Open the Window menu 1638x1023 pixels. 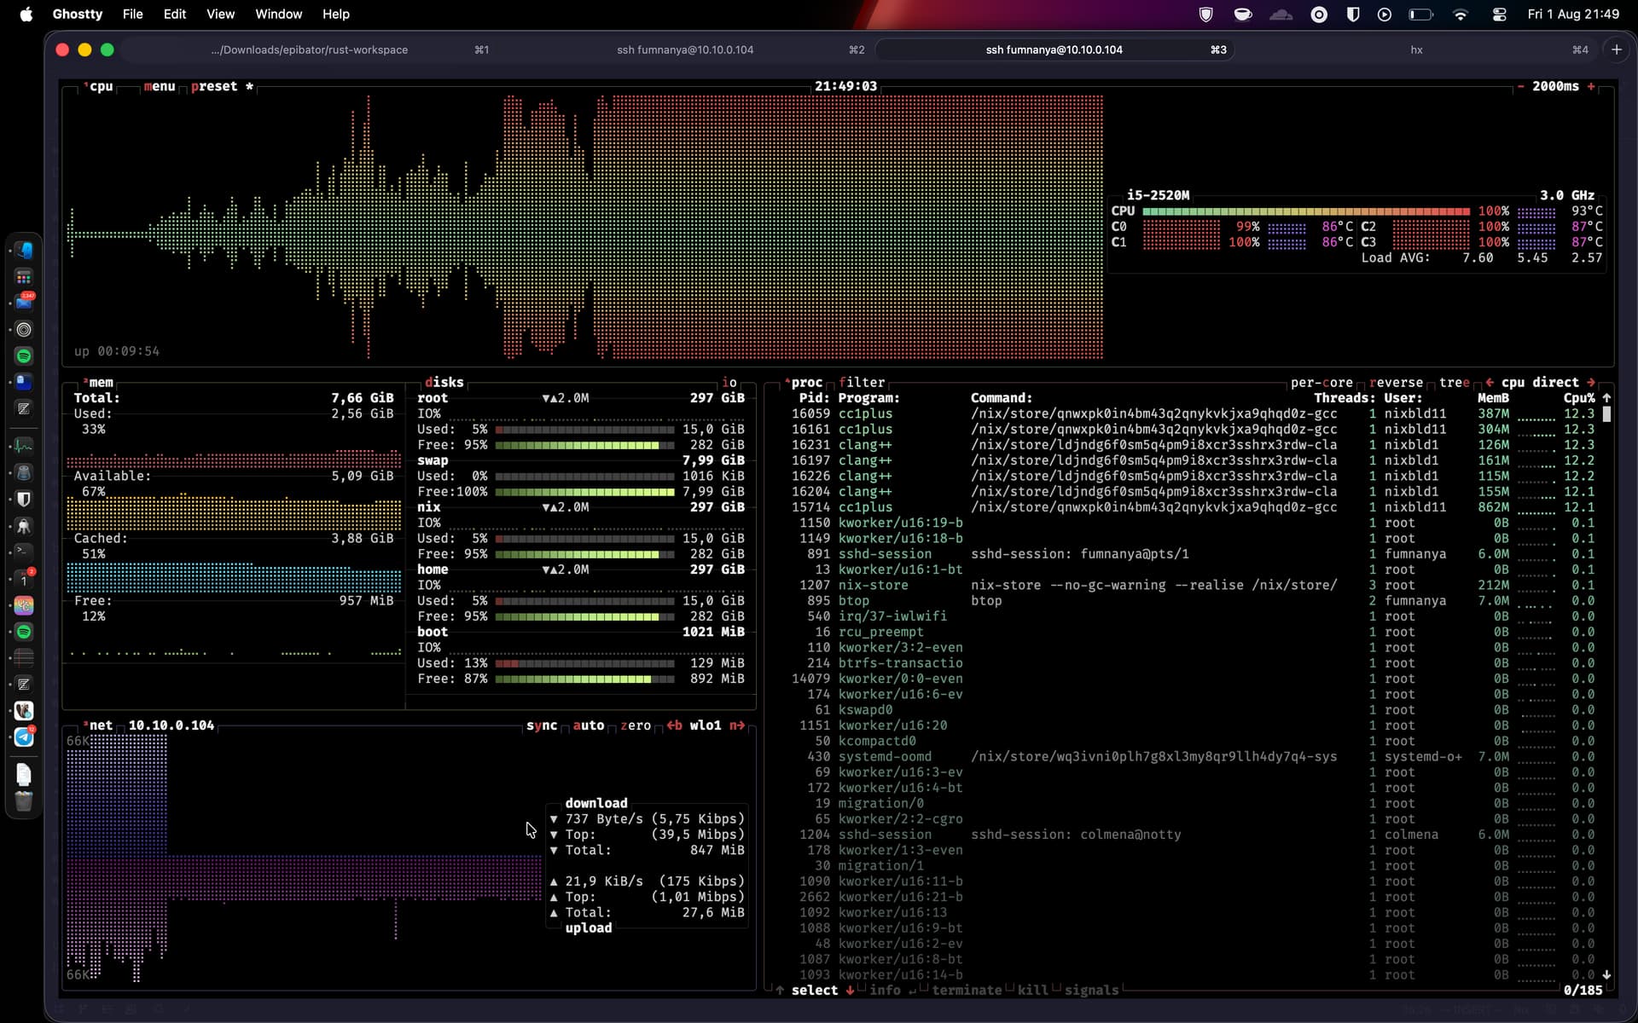tap(279, 14)
